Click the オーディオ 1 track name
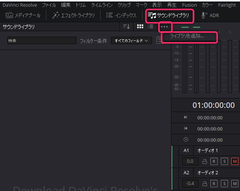The height and width of the screenshot is (191, 240). click(207, 151)
